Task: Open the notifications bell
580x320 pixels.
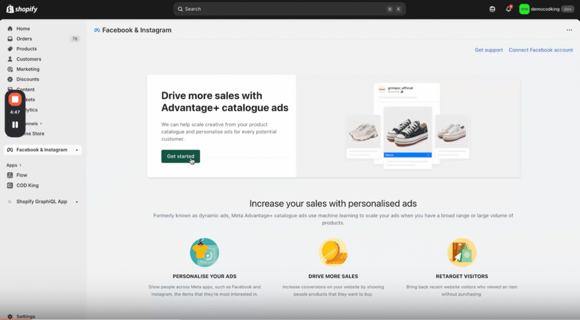Action: (508, 9)
